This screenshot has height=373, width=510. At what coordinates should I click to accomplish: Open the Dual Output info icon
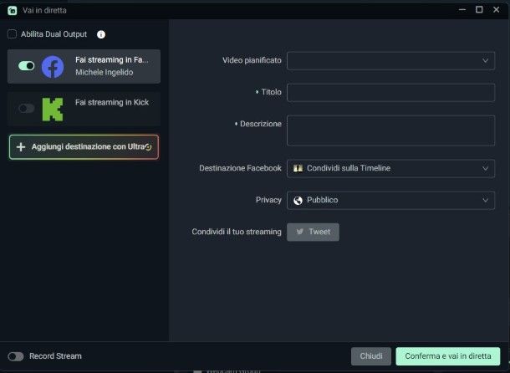(101, 34)
